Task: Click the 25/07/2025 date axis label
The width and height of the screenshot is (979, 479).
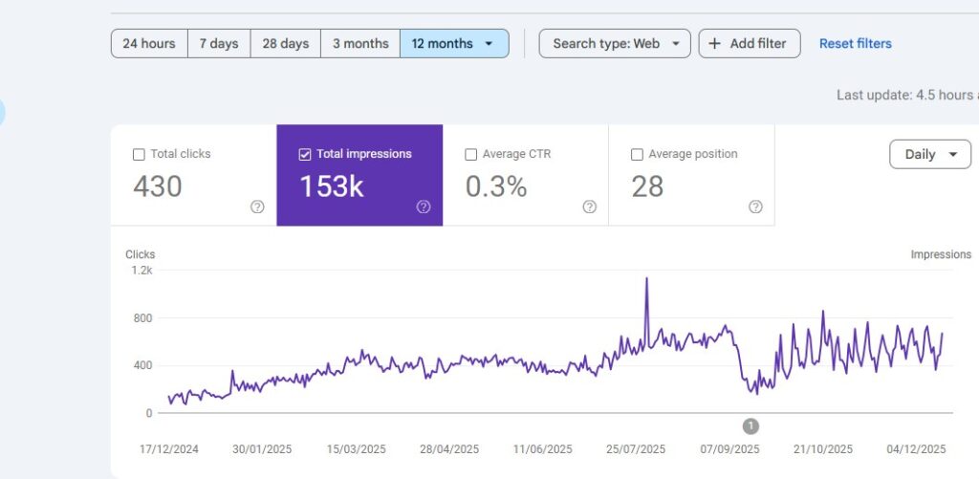Action: (x=636, y=449)
